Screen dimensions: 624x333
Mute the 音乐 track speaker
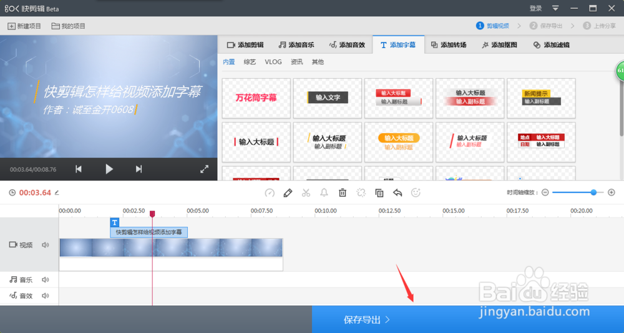coord(46,280)
